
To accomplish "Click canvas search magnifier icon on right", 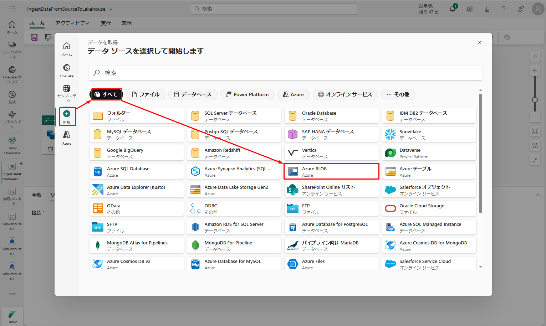I will 535,56.
